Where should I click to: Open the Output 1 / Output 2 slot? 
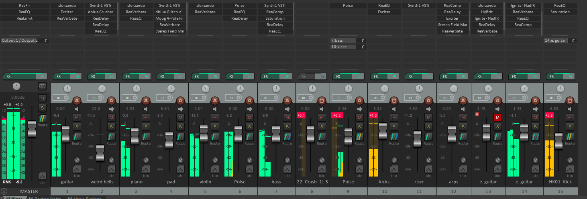[x=21, y=41]
